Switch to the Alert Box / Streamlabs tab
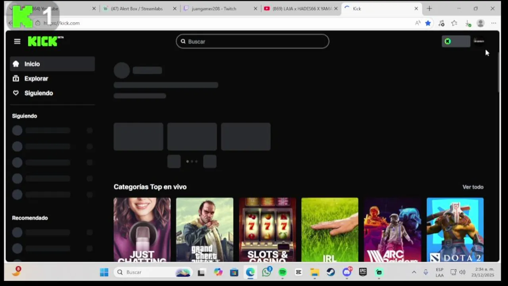 pos(137,9)
